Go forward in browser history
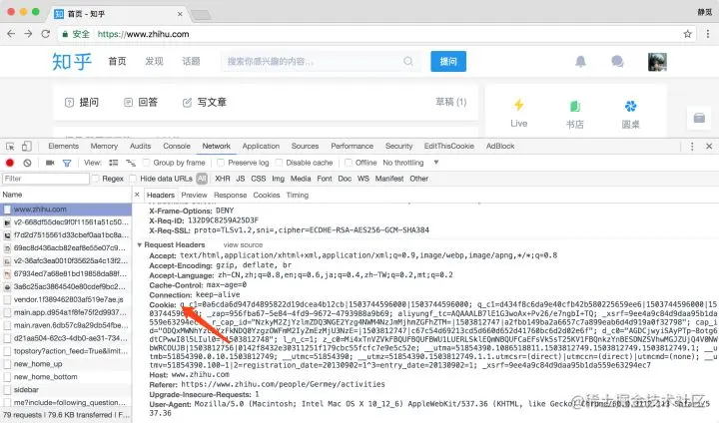This screenshot has height=423, width=719. coord(28,34)
